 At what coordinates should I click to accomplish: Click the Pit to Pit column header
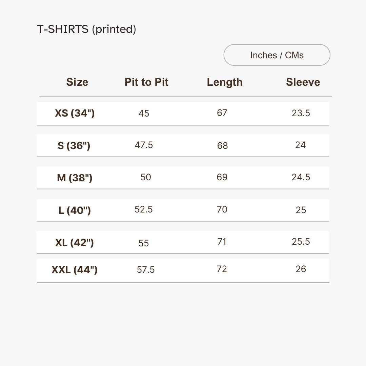coord(146,82)
